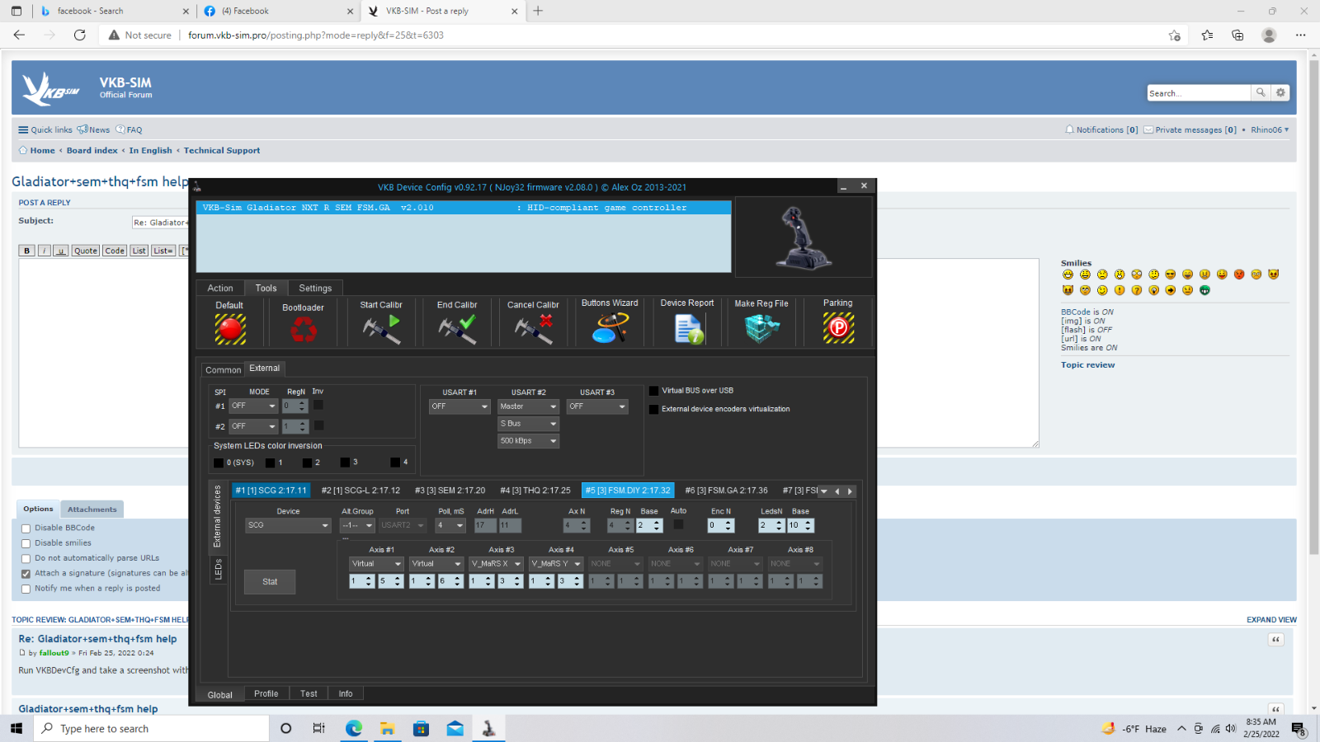Open Device SCG dropdown

(x=288, y=525)
